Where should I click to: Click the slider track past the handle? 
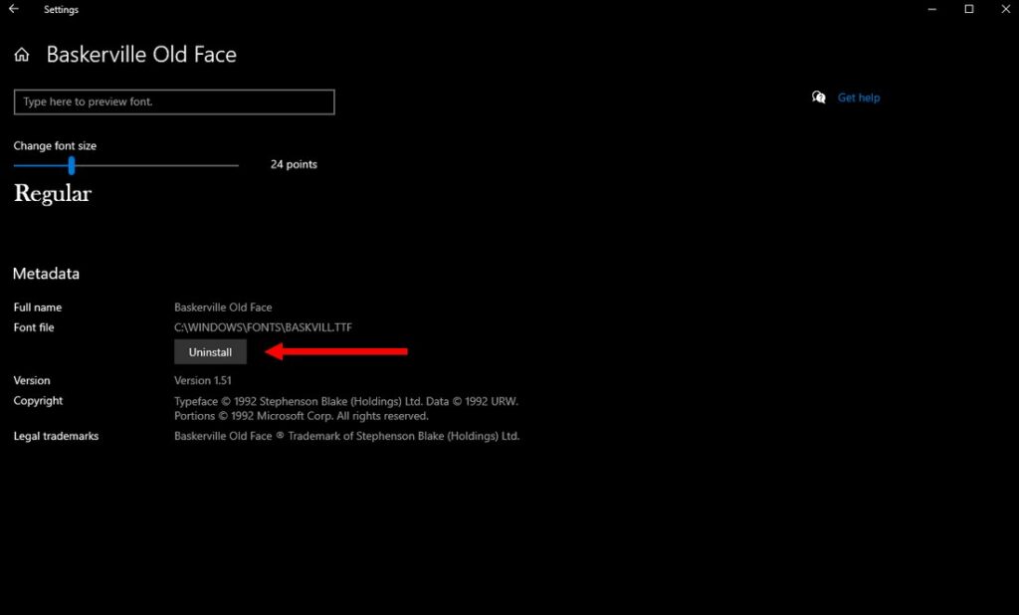pos(159,165)
